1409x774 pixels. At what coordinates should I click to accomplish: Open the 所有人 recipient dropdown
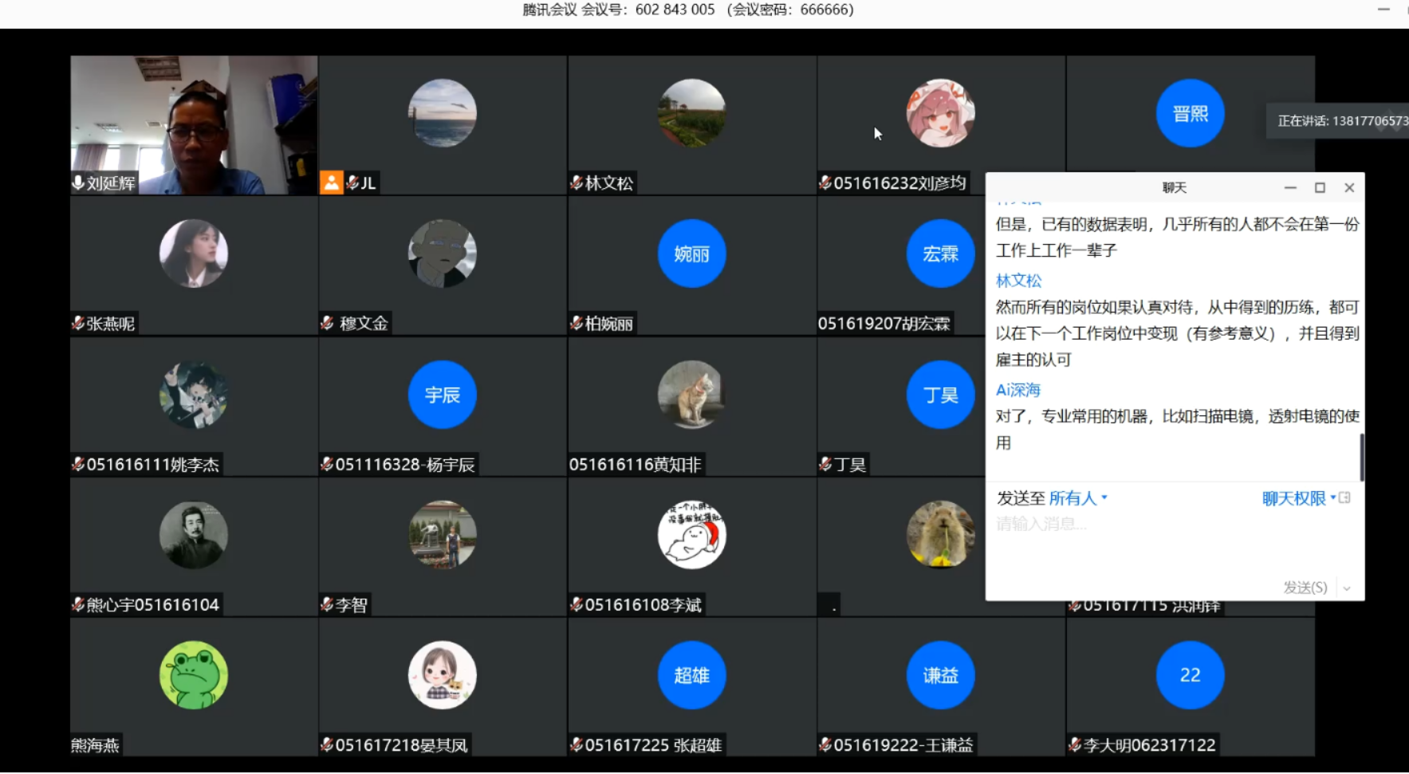click(x=1077, y=498)
